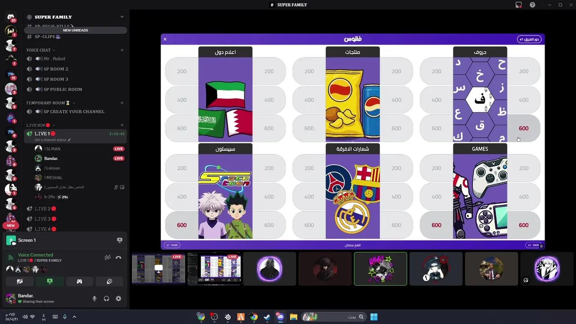Open Steam from taskbar
Screen dimensions: 576x324
[267, 317]
